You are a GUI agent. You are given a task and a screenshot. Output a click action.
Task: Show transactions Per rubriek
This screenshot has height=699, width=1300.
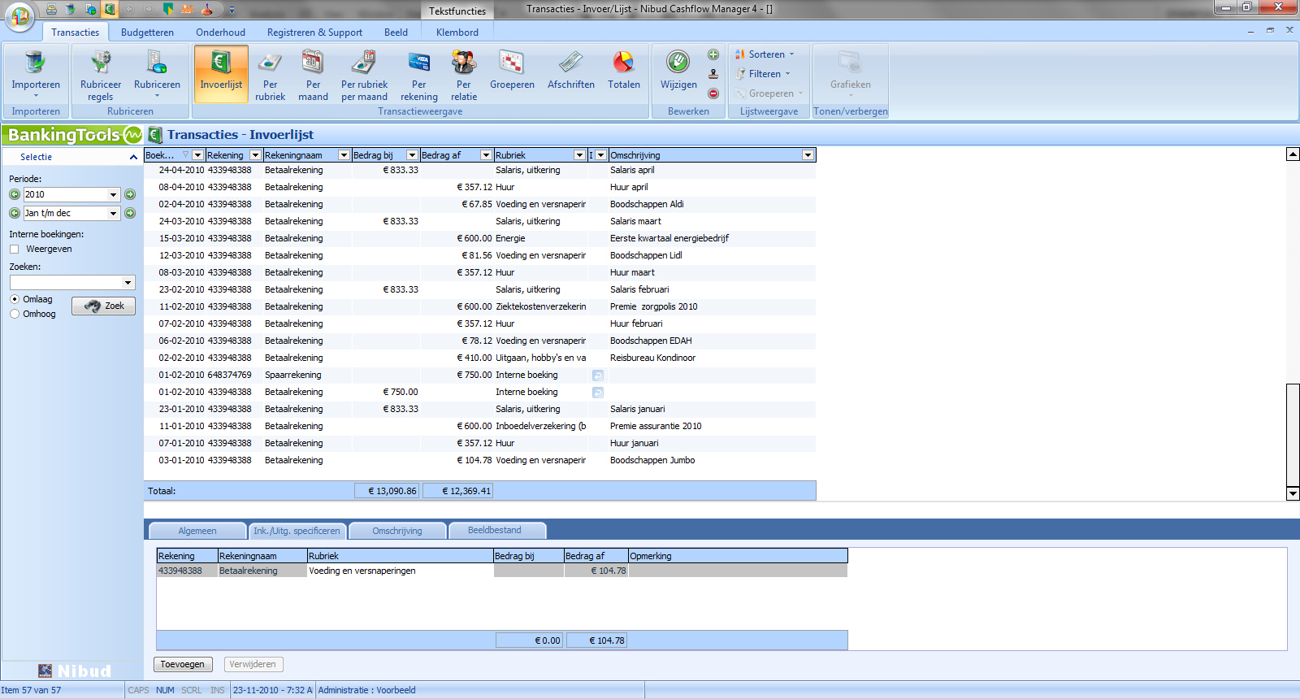click(270, 74)
